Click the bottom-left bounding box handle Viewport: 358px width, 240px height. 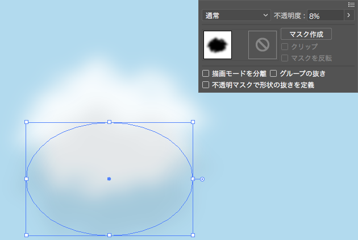(27, 235)
